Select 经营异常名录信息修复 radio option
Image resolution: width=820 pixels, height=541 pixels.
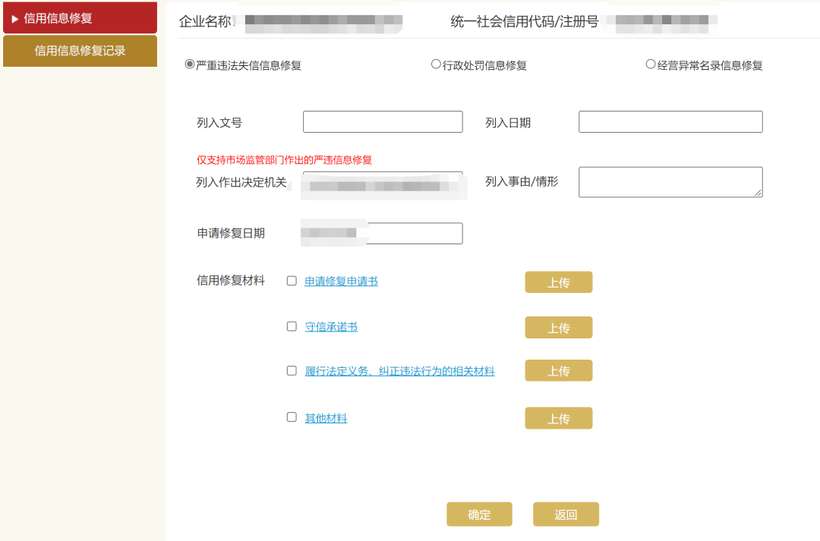click(x=651, y=64)
